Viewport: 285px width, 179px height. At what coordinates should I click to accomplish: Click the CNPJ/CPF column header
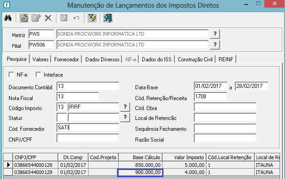(x=35, y=157)
